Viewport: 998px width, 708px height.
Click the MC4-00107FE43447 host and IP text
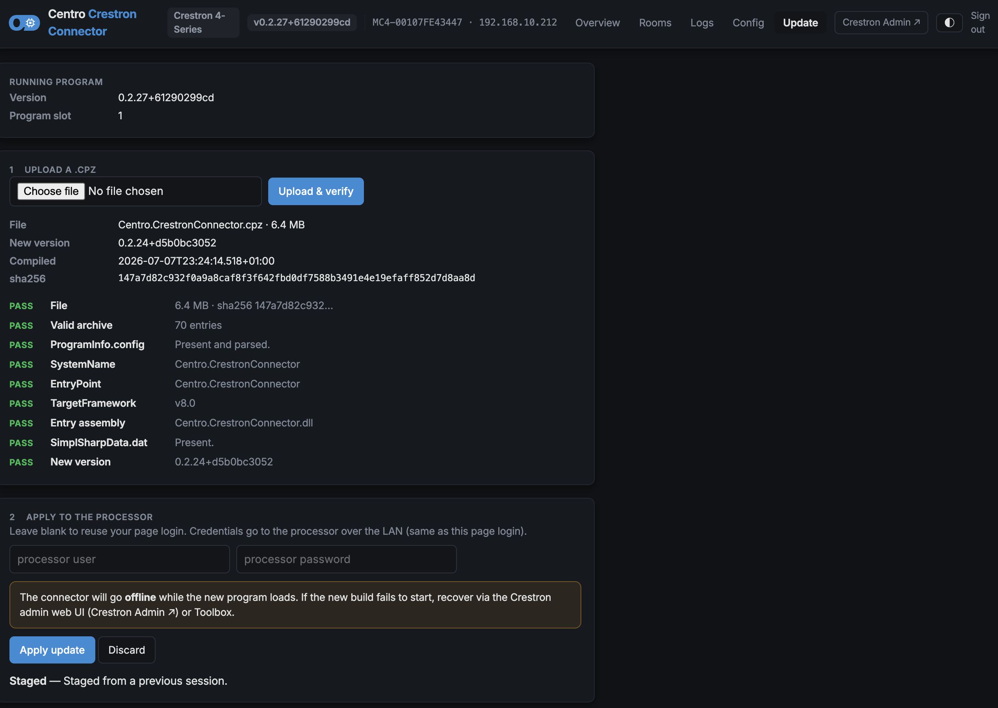coord(464,23)
